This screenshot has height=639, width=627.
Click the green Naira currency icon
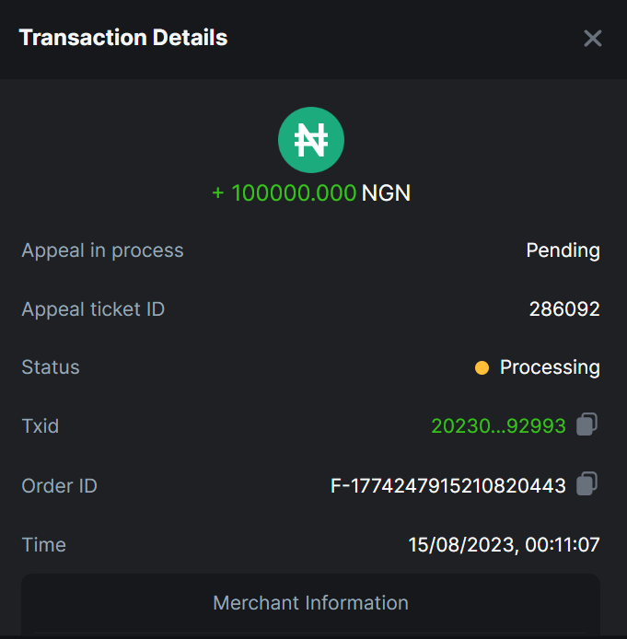click(x=311, y=140)
